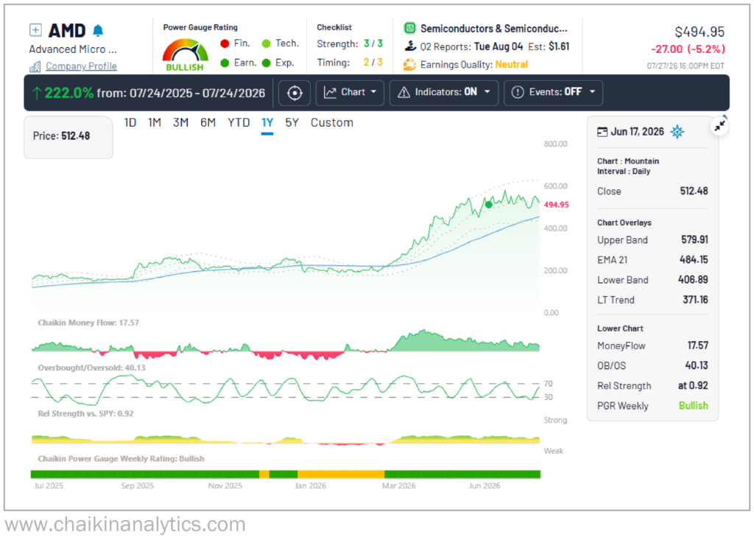Open the Semiconductors & Semiconduc... industry link
The height and width of the screenshot is (540, 754).
point(494,29)
